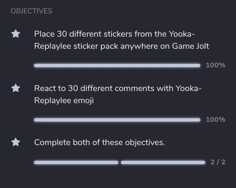Click the 100% label for the sticker objective
This screenshot has width=236, height=188.
[x=215, y=65]
